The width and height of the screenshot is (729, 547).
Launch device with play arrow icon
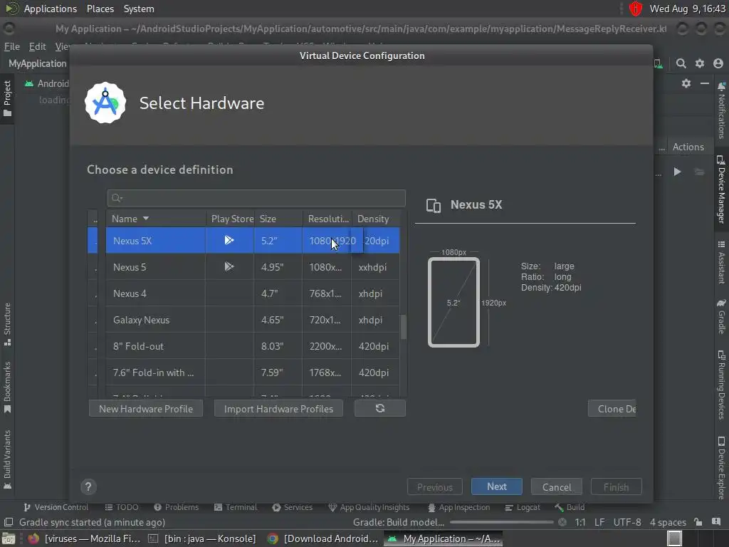coord(678,172)
